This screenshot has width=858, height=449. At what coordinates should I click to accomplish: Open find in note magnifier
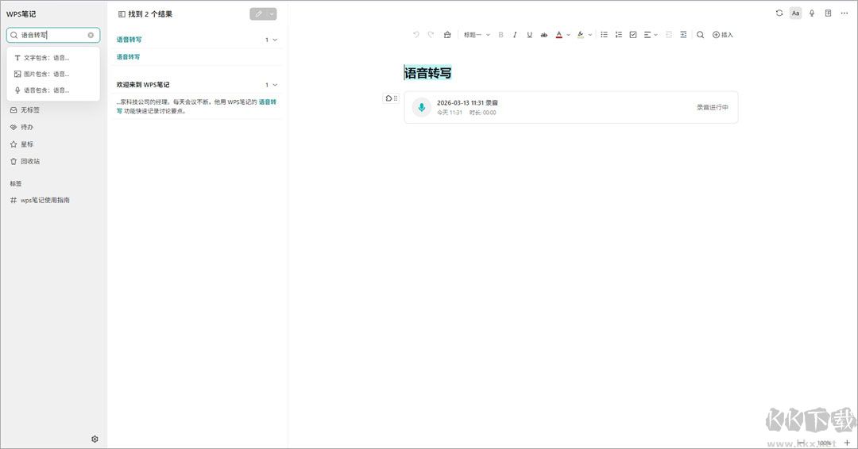click(x=700, y=34)
